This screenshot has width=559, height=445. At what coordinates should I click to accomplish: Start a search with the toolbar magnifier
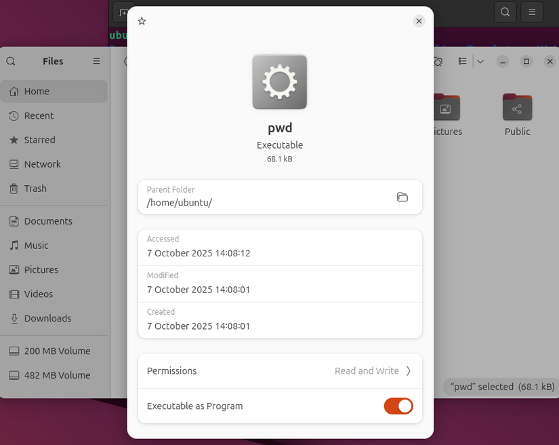438,61
